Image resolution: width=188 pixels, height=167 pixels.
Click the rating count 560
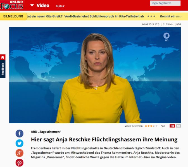coord(163,126)
